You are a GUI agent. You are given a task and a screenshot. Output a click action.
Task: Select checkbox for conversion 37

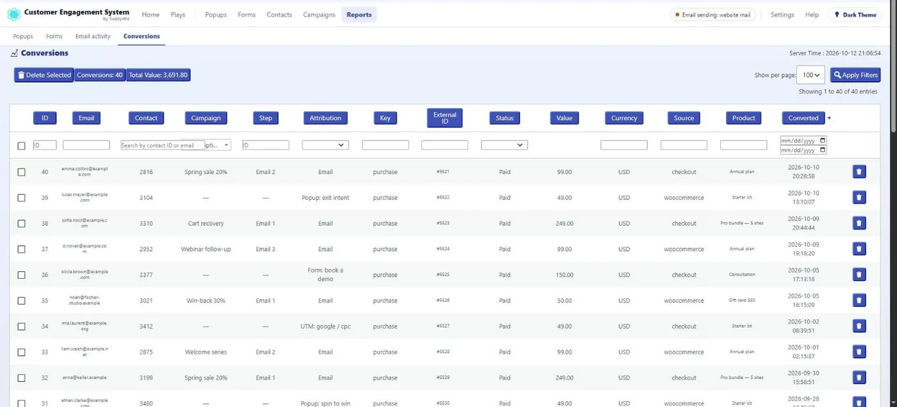pyautogui.click(x=21, y=249)
